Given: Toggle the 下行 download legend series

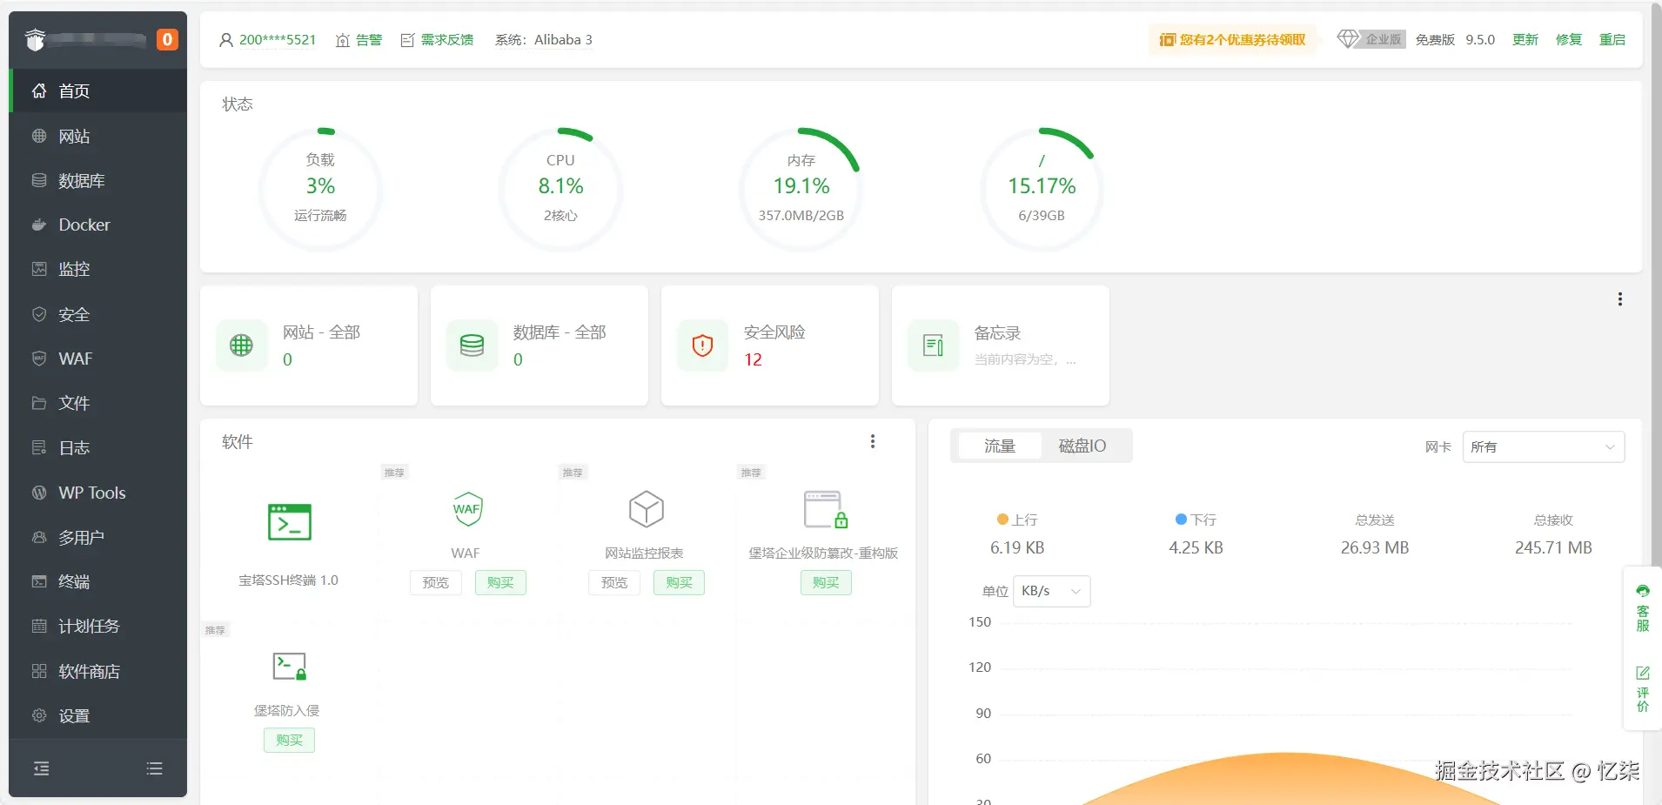Looking at the screenshot, I should (1196, 520).
